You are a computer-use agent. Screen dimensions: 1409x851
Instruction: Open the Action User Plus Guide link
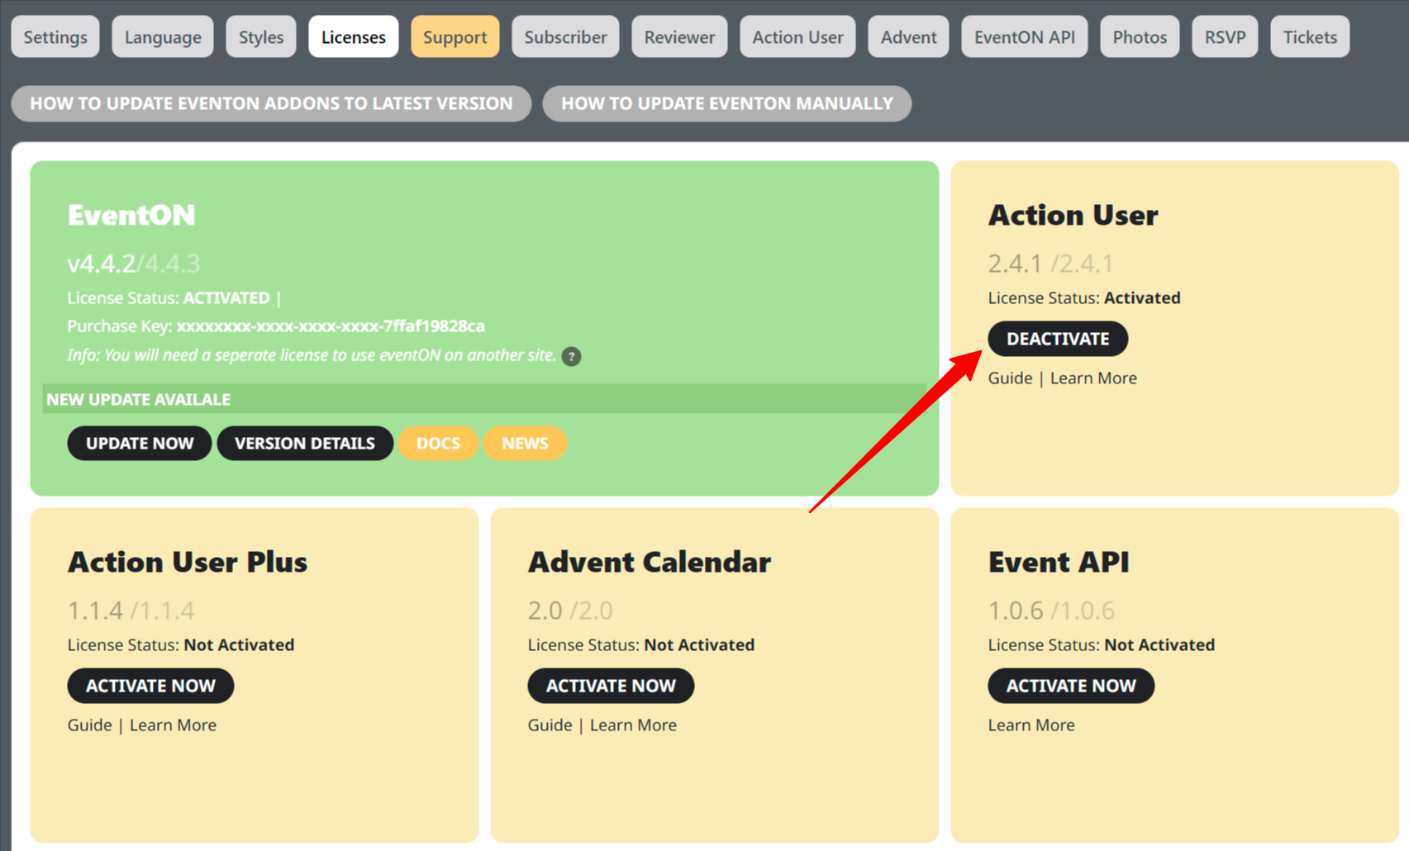pyautogui.click(x=89, y=725)
